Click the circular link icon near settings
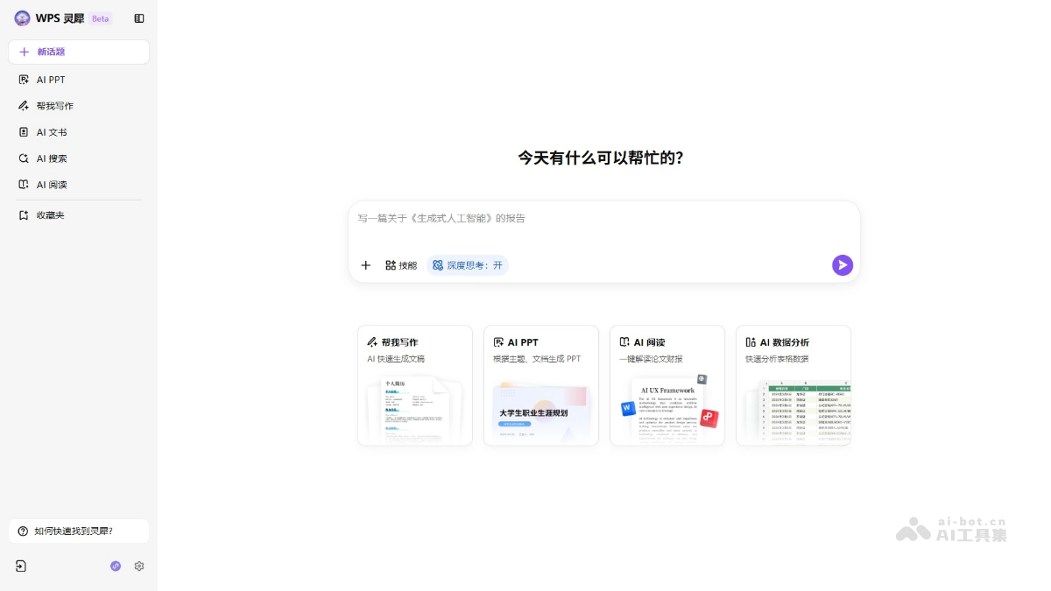 (115, 566)
